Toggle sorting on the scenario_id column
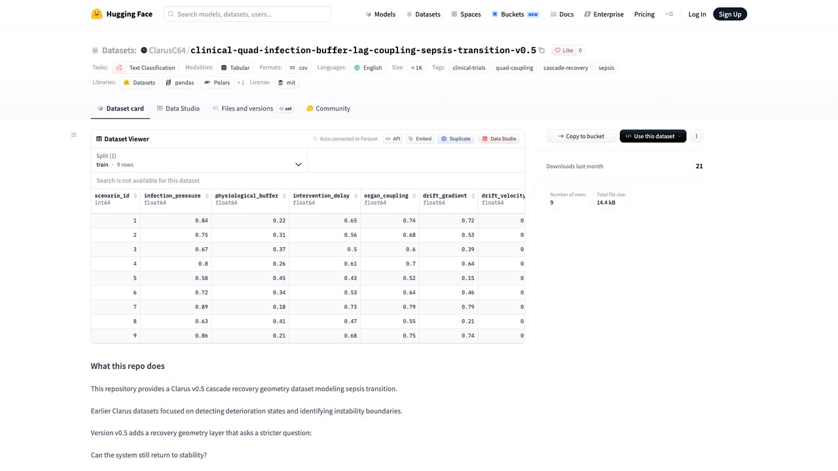Viewport: 838px width, 471px height. 136,196
